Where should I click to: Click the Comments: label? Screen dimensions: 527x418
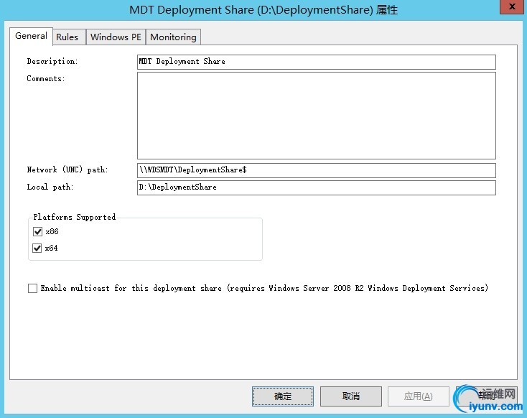(x=46, y=79)
